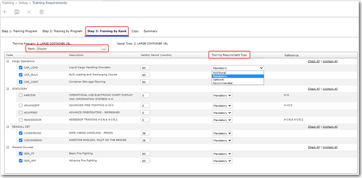Collapse the General Courses group
This screenshot has height=178, width=362.
coord(7,147)
